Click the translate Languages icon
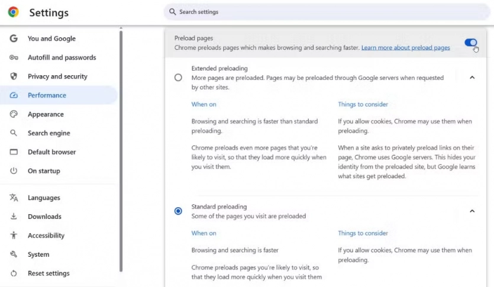Viewport: 494px width, 287px height. click(x=14, y=198)
